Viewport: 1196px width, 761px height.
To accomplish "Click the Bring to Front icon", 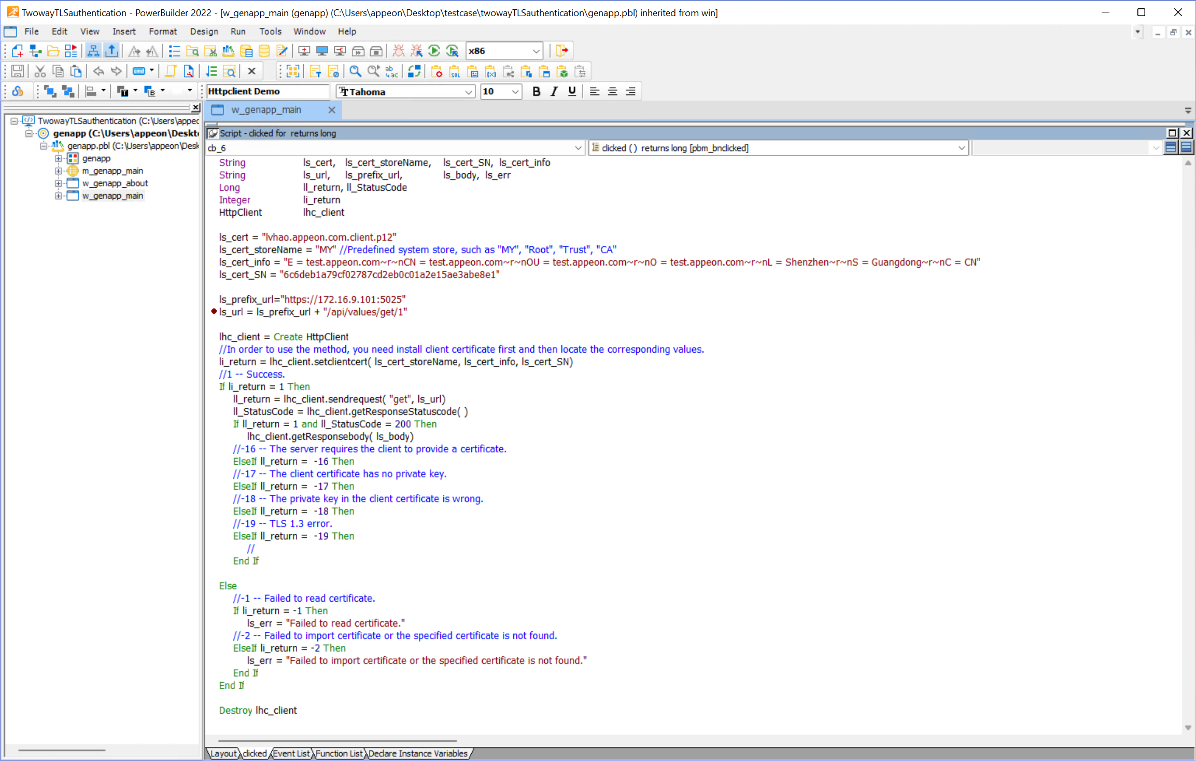I will 50,91.
